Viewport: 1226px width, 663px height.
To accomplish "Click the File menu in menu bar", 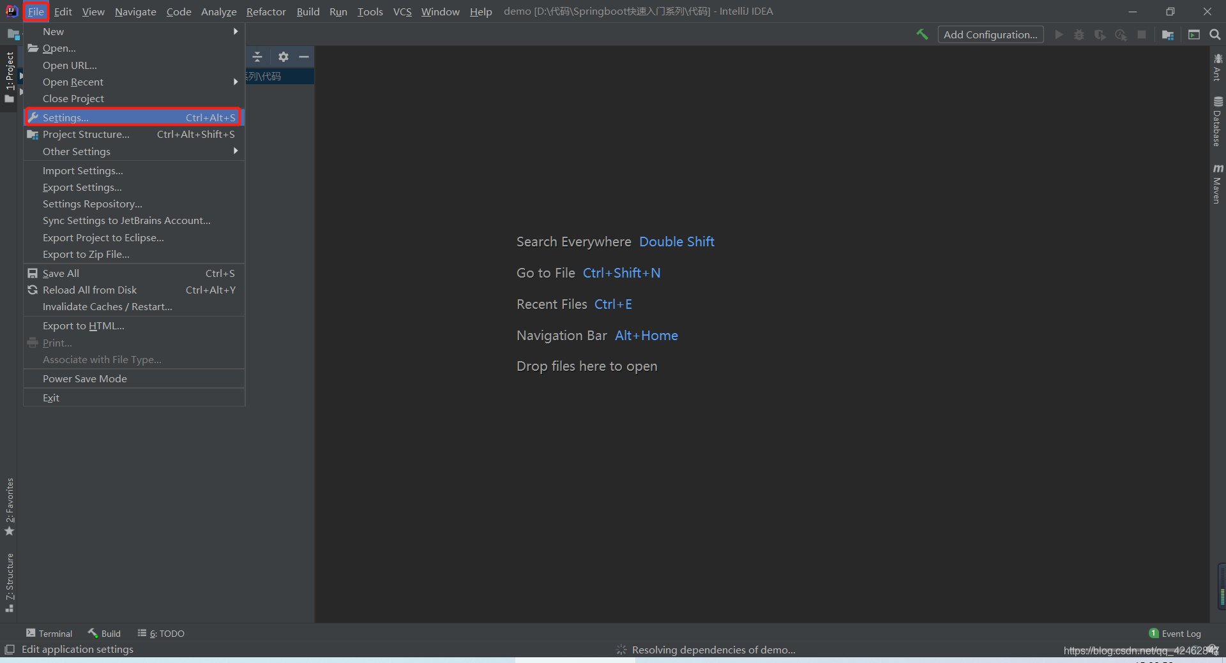I will 36,11.
